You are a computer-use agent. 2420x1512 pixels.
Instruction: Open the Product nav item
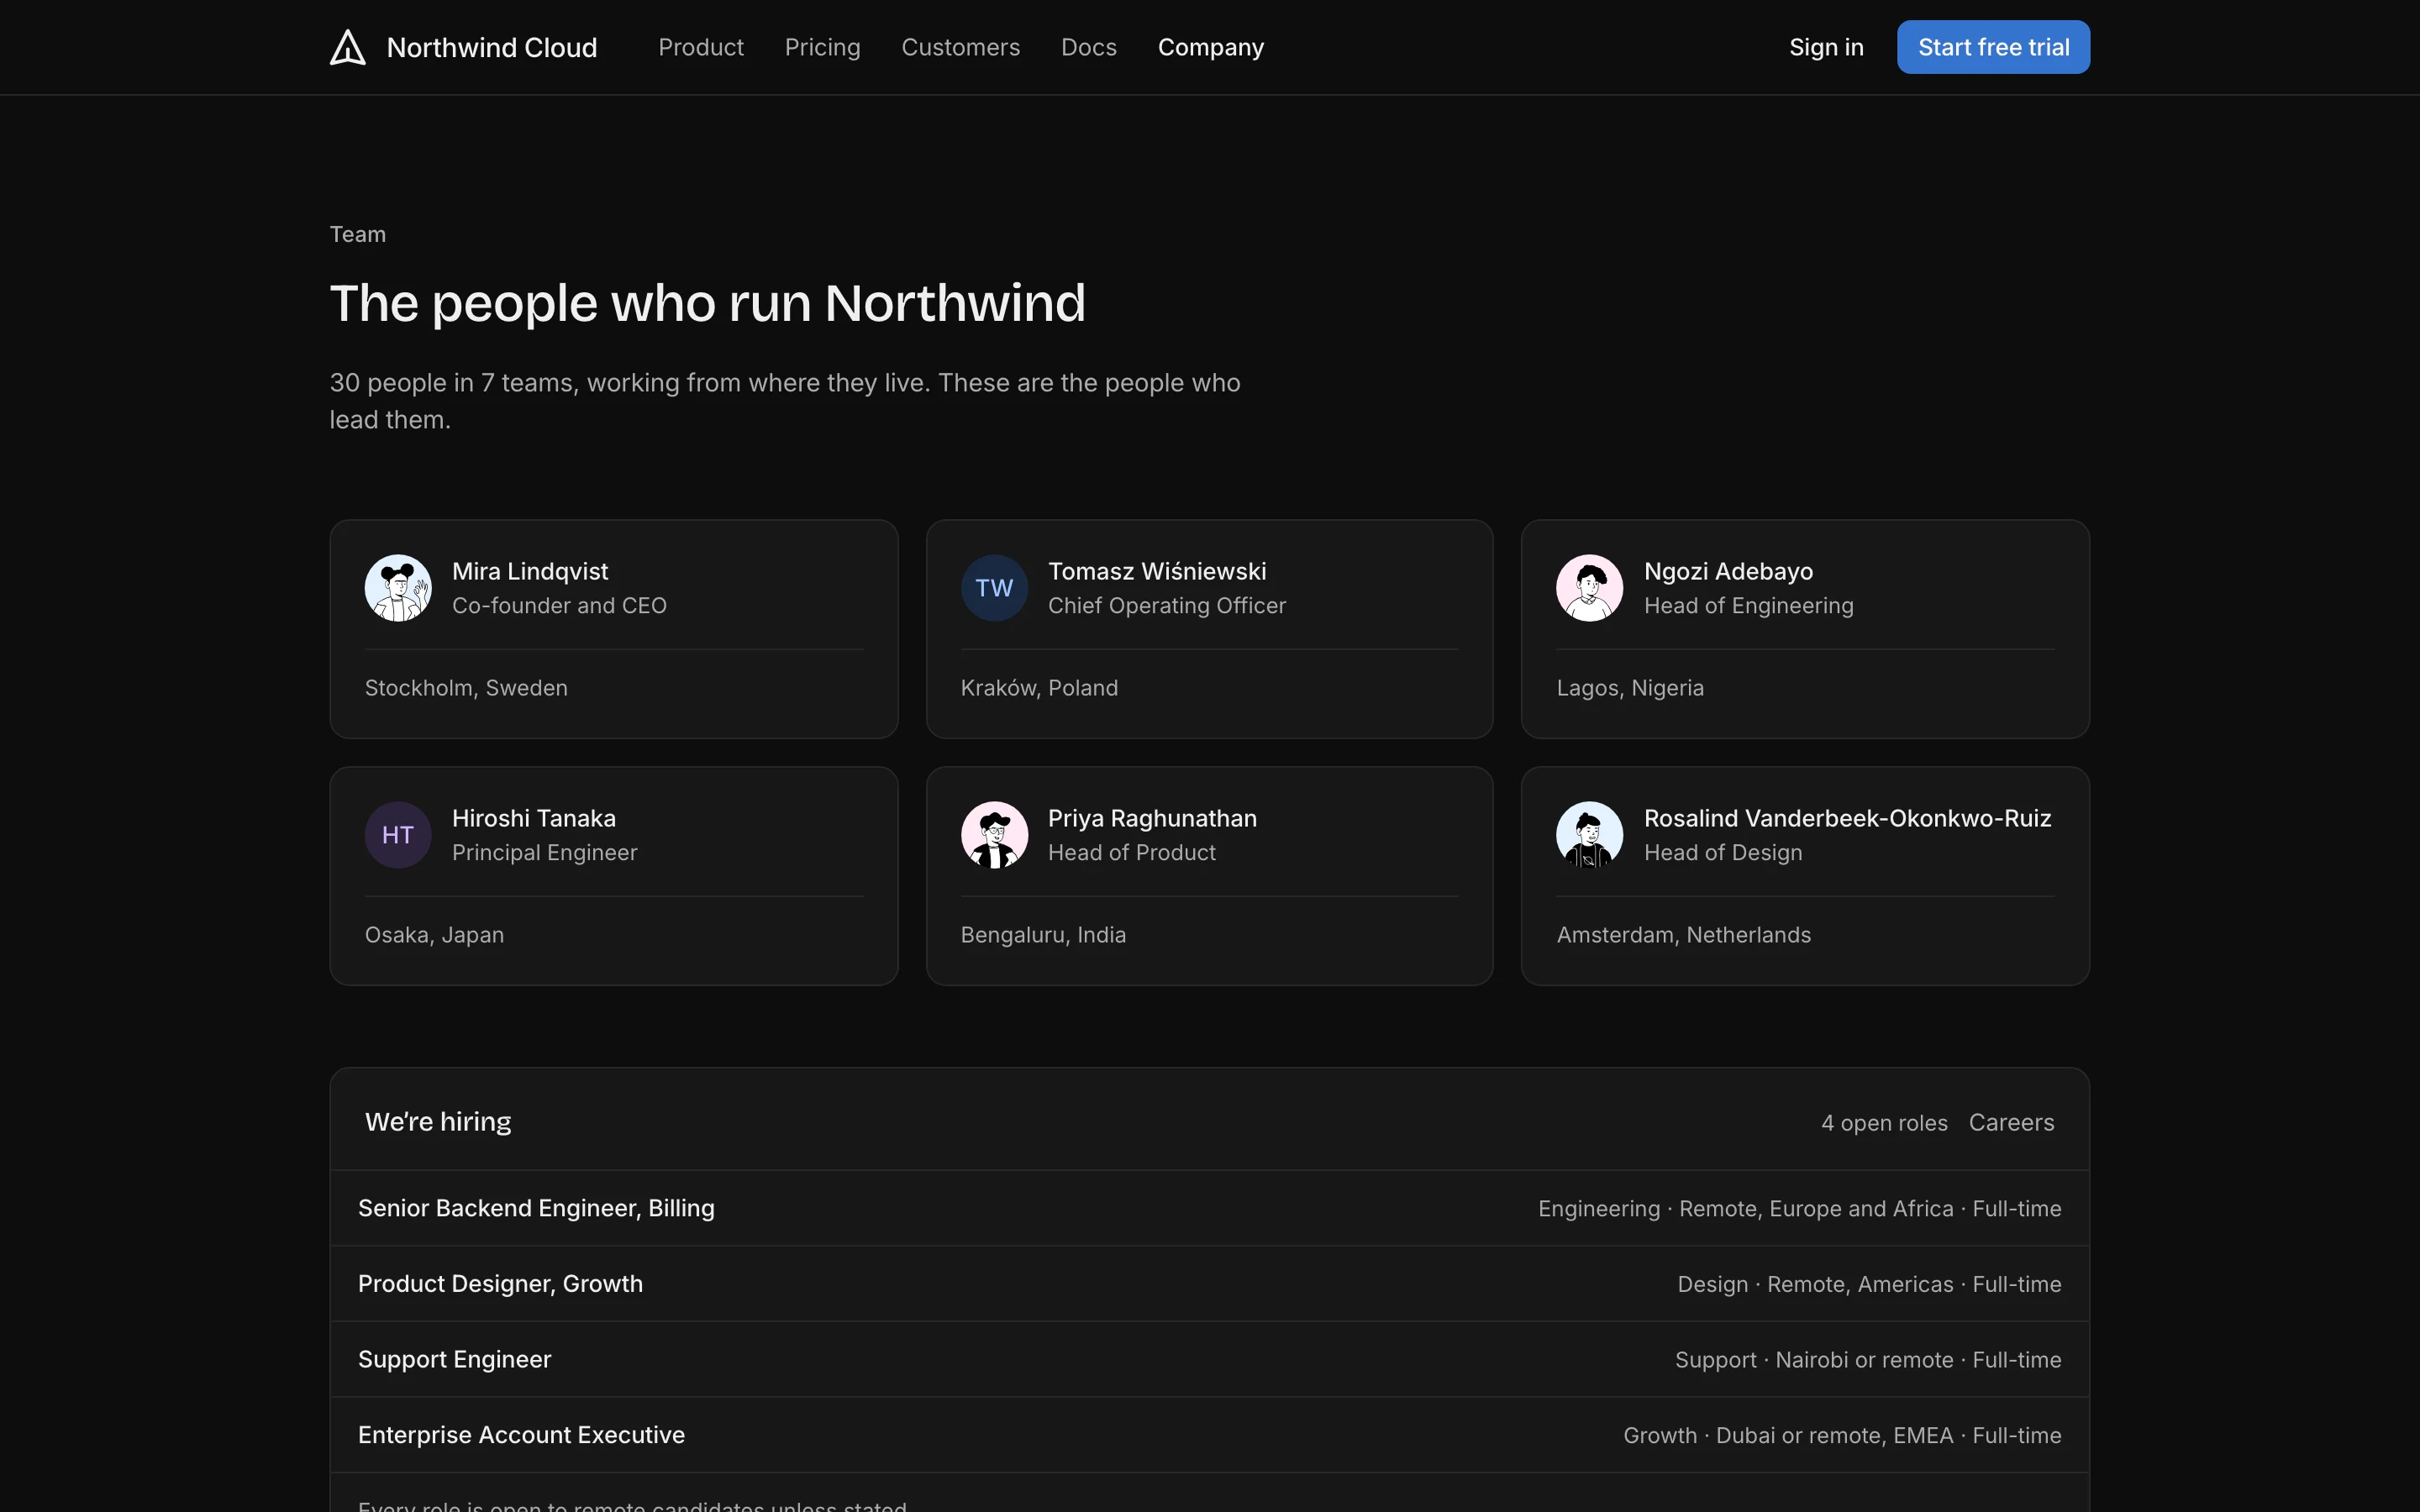(x=701, y=47)
